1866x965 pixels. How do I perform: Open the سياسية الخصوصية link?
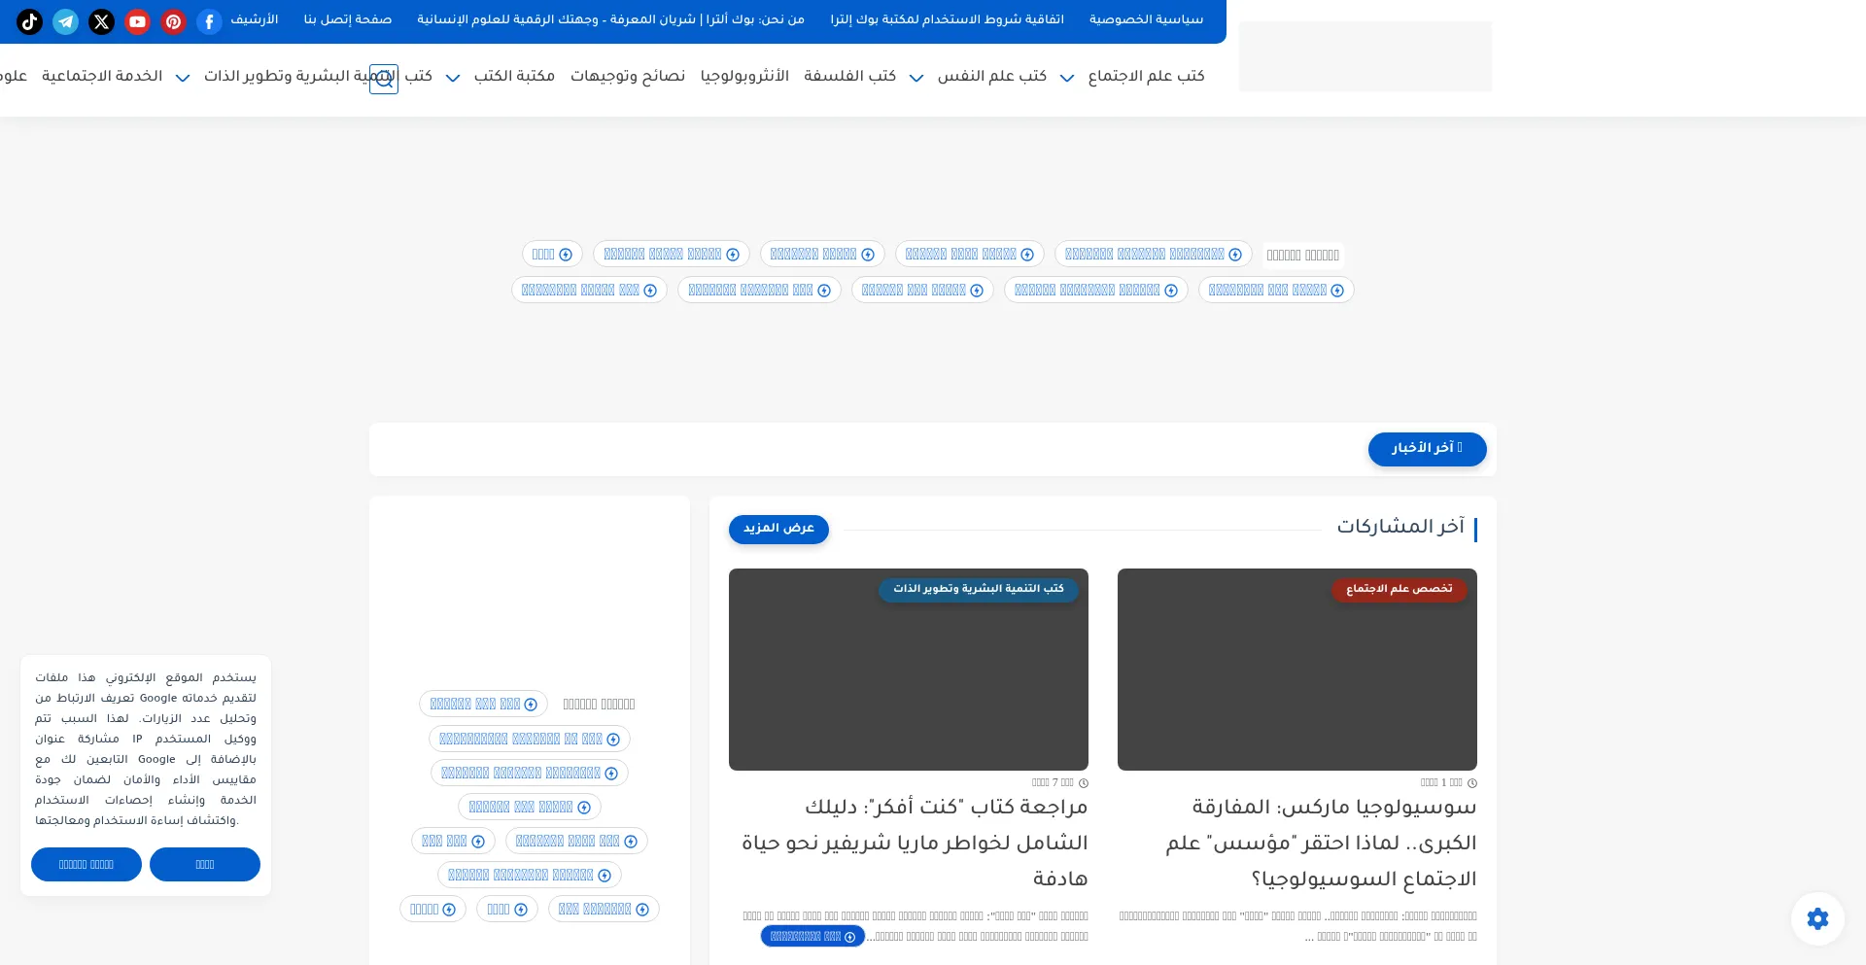(x=1146, y=19)
